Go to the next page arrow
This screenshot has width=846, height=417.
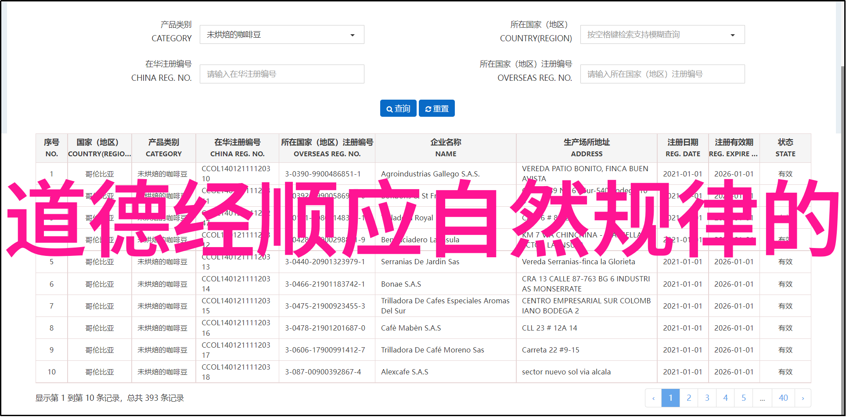803,398
